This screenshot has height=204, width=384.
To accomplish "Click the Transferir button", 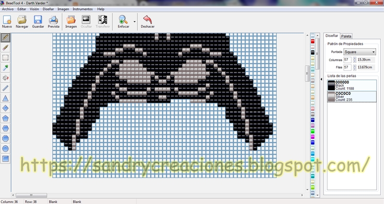I will [103, 22].
